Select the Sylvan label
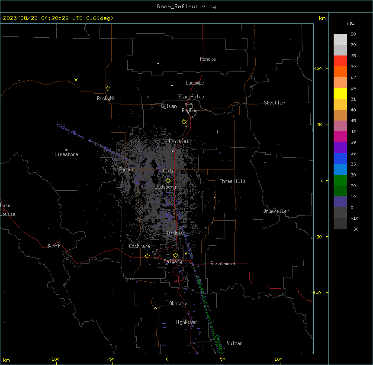373x365 pixels. [x=169, y=106]
